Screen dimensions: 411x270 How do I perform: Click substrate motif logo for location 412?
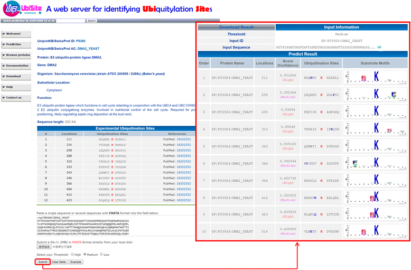(x=375, y=198)
